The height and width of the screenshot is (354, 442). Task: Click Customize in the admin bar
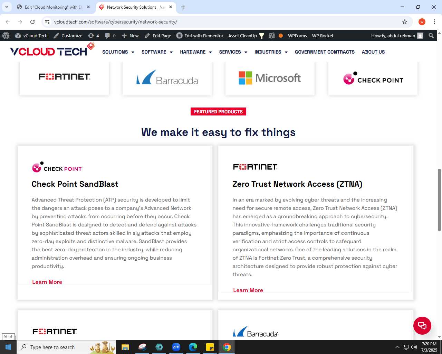pos(68,36)
